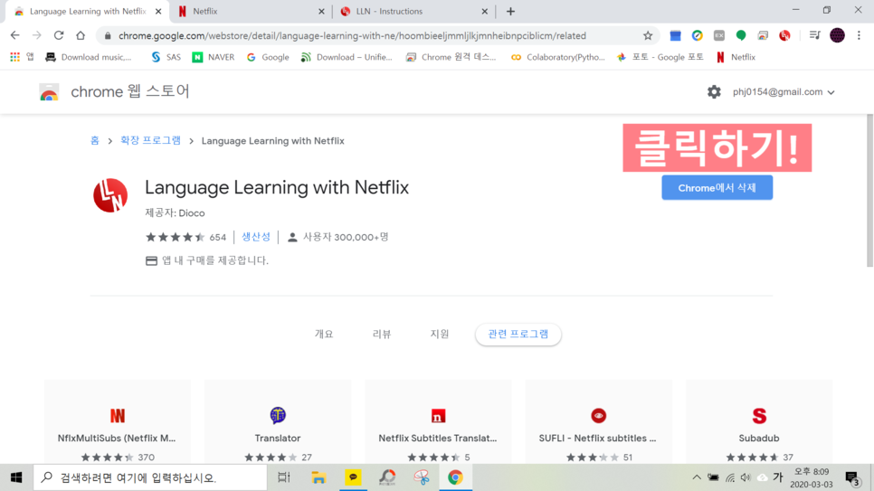Select the 리뷰 reviews tab
Screen dimensions: 874x491
382,334
